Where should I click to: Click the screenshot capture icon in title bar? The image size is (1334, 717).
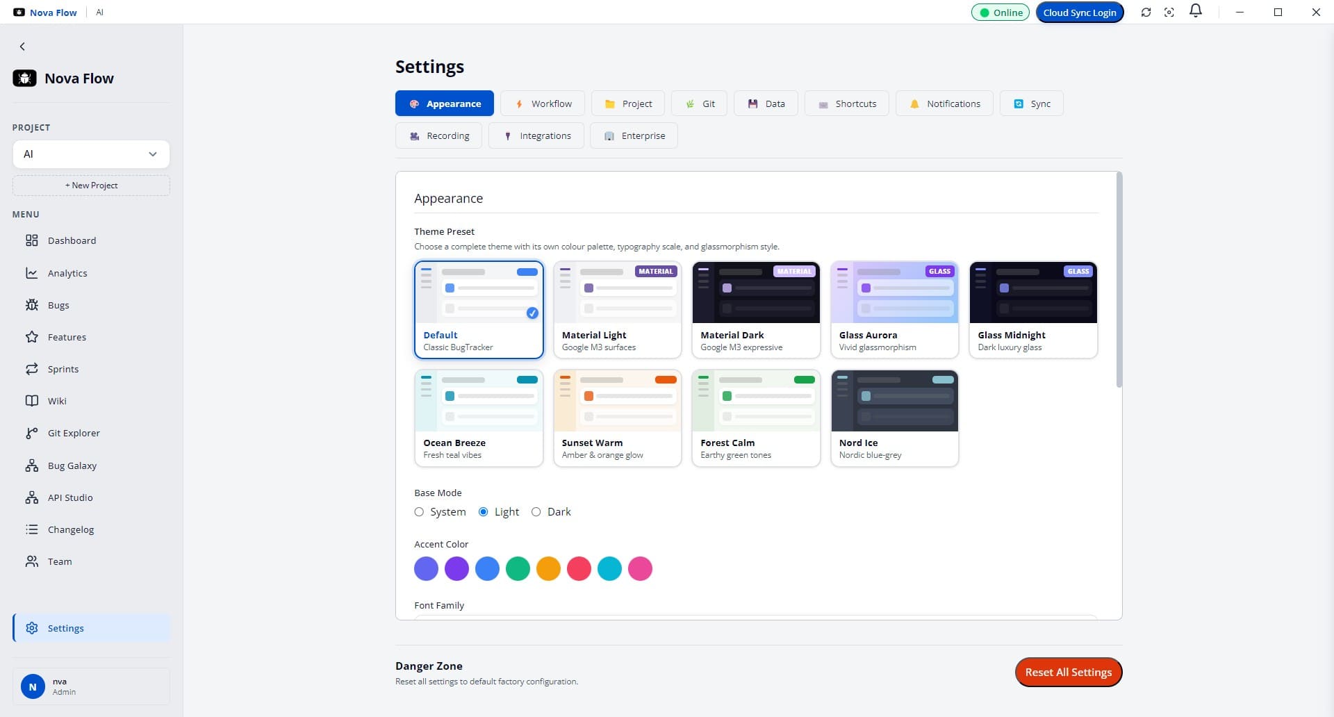tap(1169, 13)
